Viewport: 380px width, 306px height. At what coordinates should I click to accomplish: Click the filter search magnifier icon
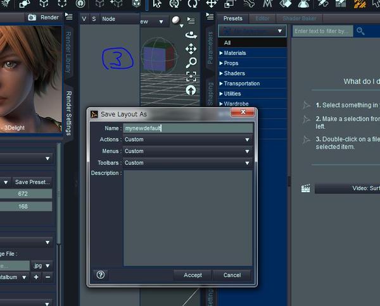tap(360, 31)
